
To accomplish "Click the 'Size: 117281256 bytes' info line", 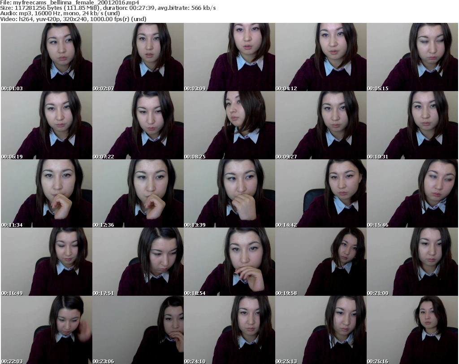I will pyautogui.click(x=108, y=8).
